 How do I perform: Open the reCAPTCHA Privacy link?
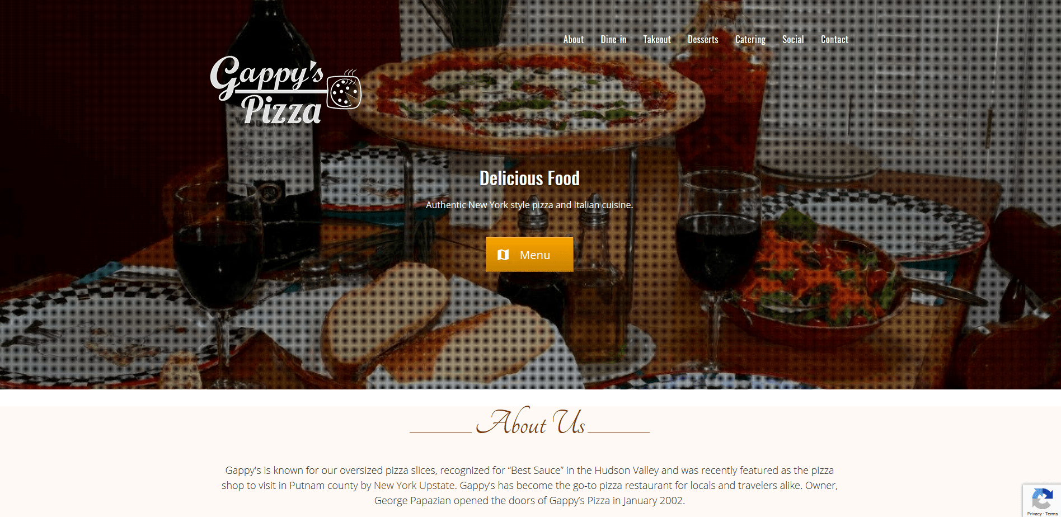point(1034,514)
